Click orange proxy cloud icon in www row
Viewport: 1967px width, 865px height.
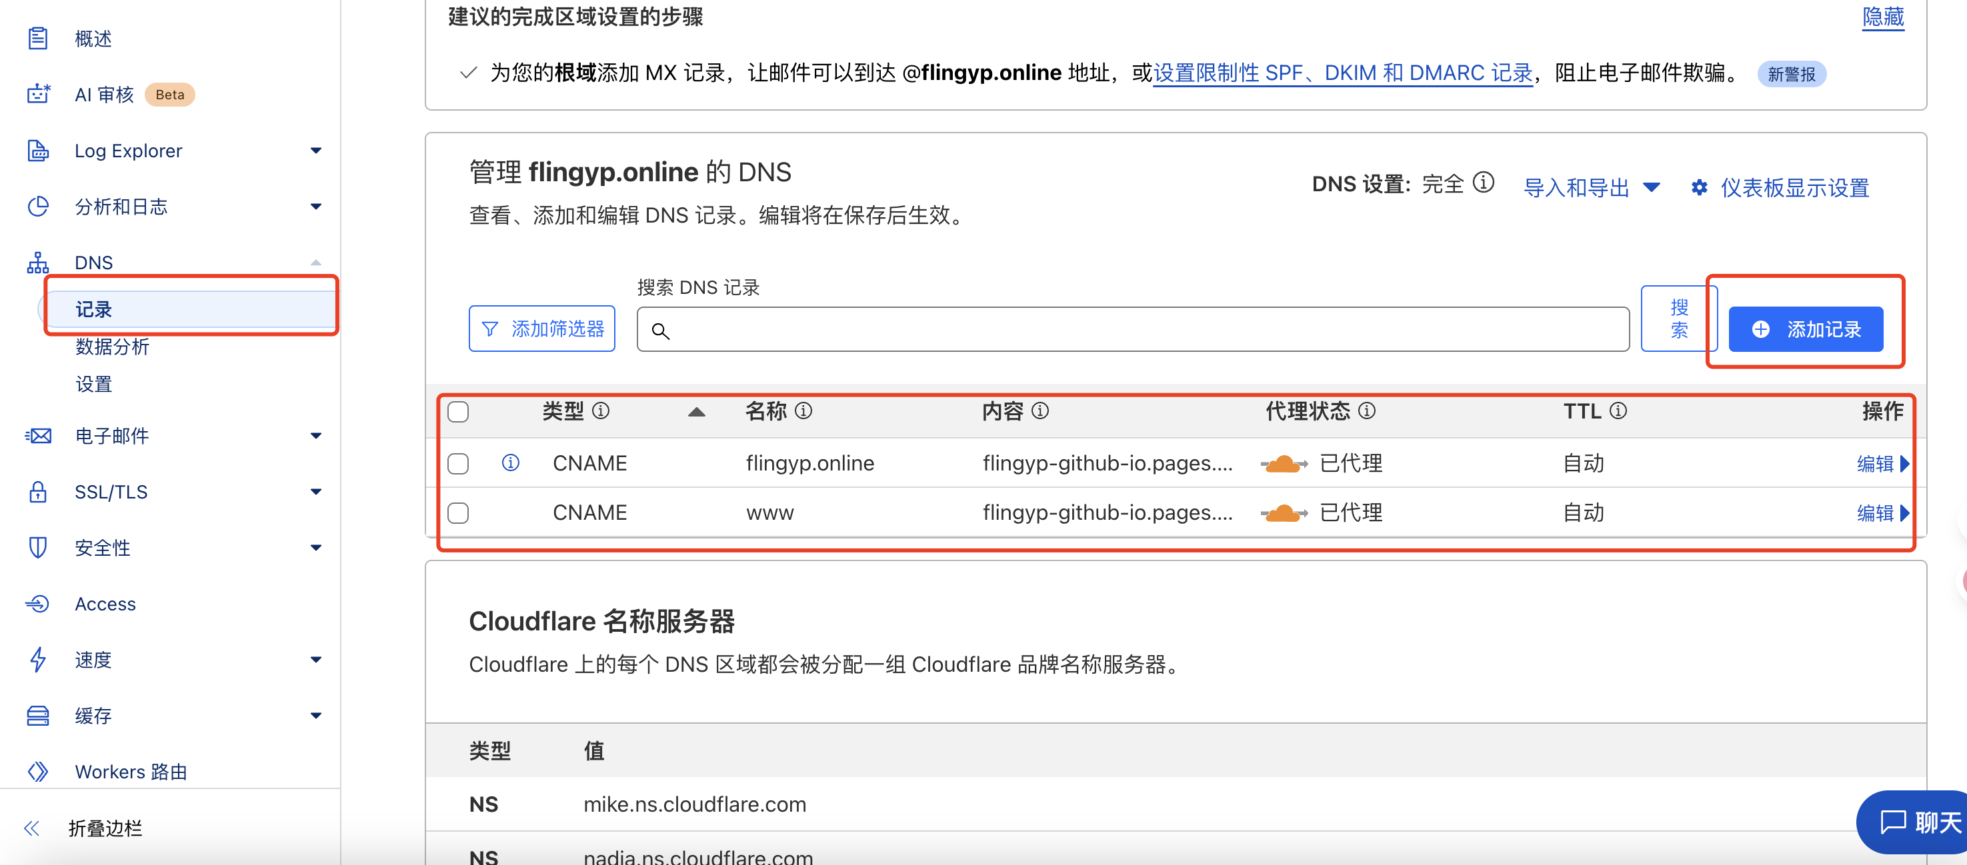(1284, 512)
